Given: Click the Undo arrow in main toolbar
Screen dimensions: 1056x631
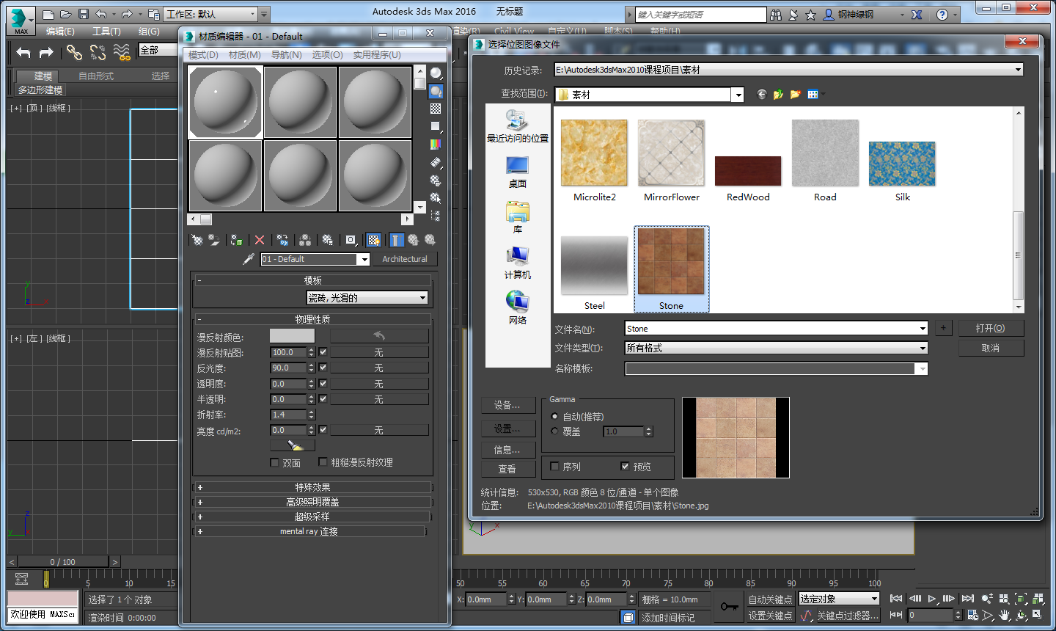Looking at the screenshot, I should [23, 52].
